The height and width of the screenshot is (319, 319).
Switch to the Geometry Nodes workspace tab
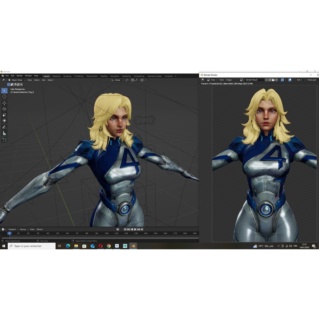pos(154,76)
